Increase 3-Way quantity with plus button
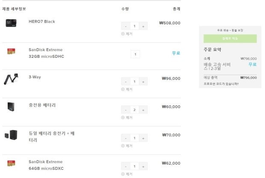 tap(143, 82)
